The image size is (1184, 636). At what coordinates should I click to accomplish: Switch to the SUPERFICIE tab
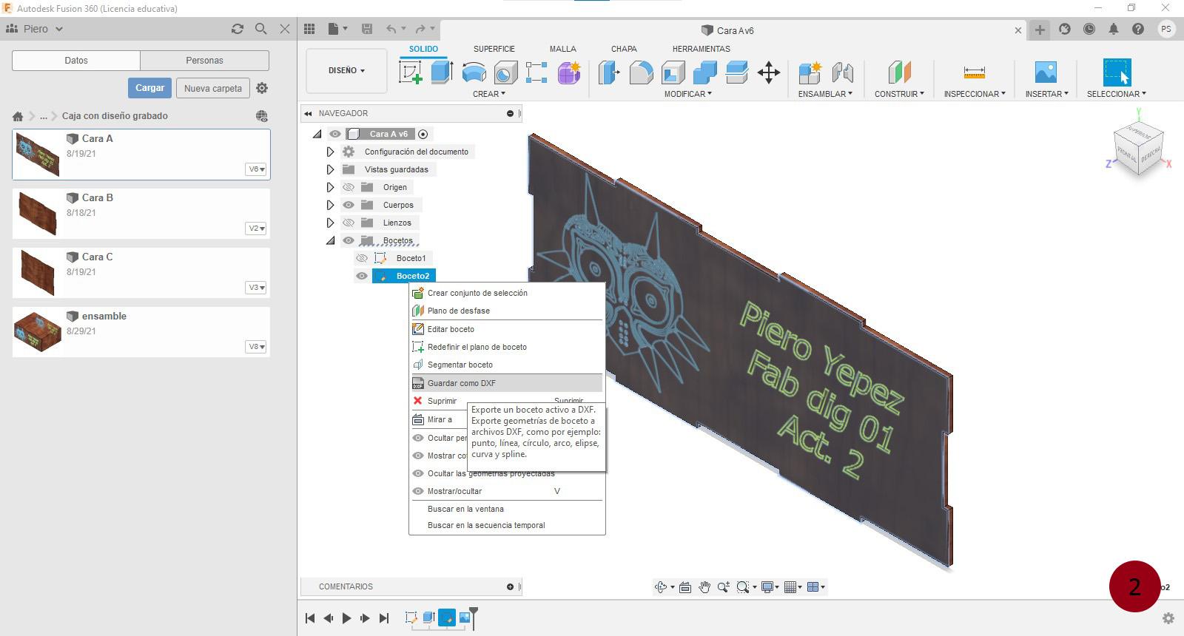(x=494, y=49)
